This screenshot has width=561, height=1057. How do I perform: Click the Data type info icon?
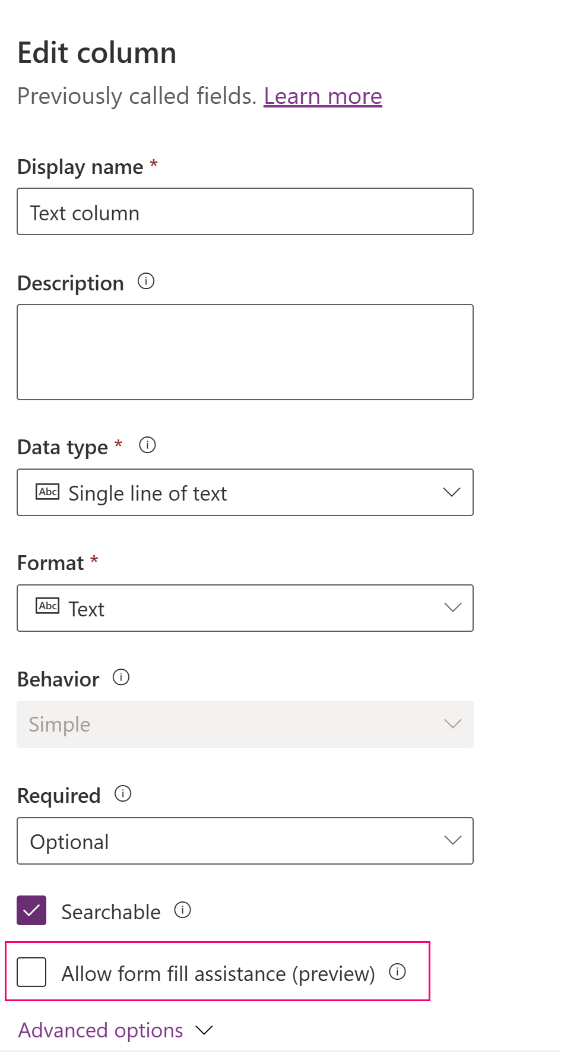point(147,445)
